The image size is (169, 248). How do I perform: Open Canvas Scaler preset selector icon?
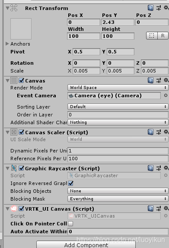(x=159, y=132)
